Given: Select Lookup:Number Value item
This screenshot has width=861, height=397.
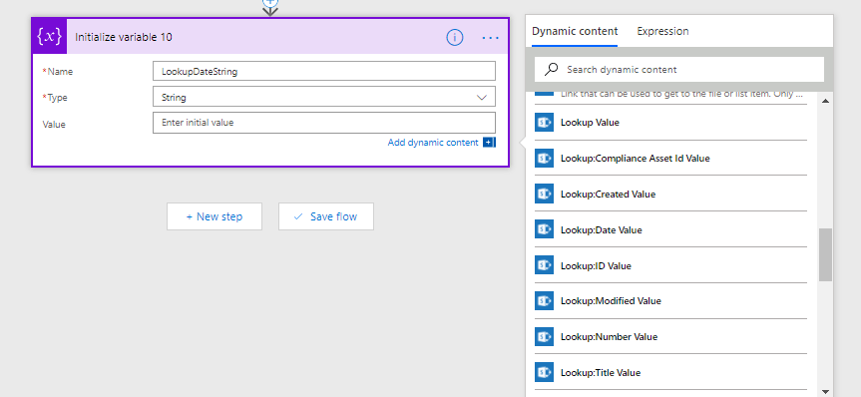Looking at the screenshot, I should tap(670, 336).
